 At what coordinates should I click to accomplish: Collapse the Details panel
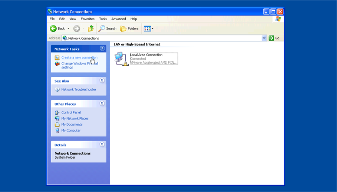[x=102, y=144]
